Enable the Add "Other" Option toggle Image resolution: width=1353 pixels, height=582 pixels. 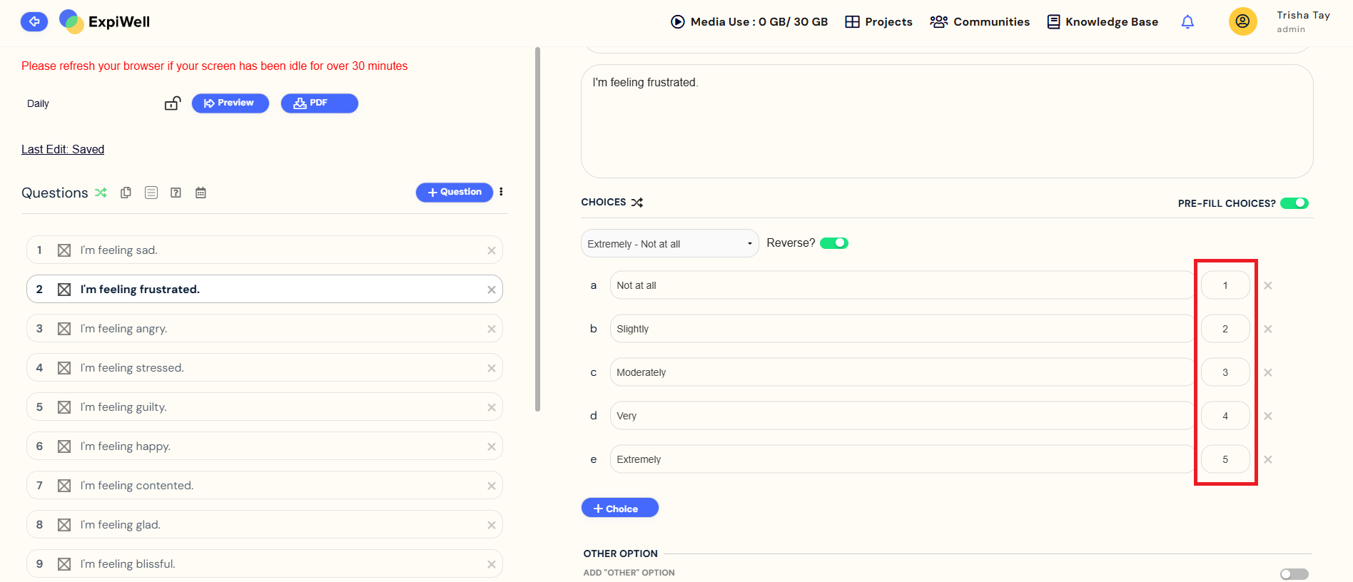(x=1294, y=574)
